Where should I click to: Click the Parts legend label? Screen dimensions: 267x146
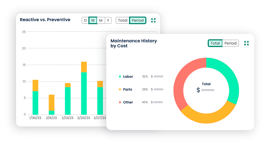point(127,89)
